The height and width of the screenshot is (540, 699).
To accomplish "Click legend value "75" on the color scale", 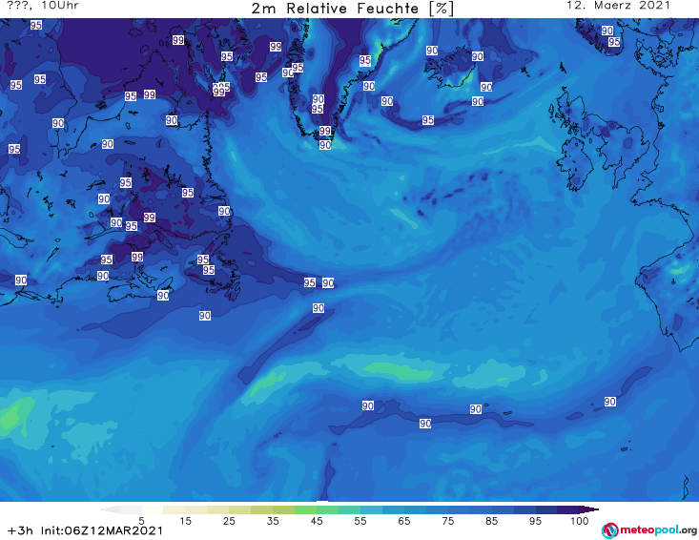I will coord(447,521).
